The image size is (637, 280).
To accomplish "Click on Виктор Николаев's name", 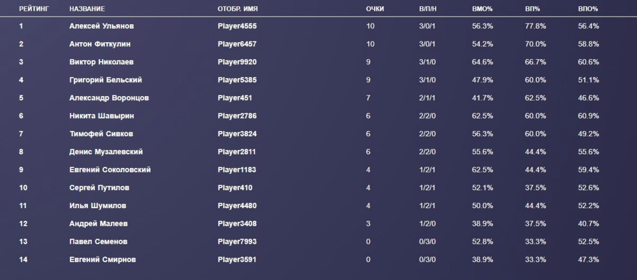I will 101,62.
